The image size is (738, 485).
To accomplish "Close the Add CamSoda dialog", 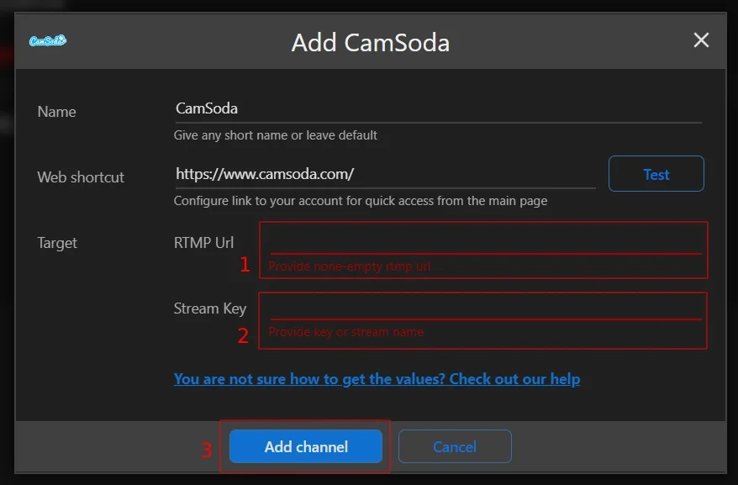I will 701,40.
